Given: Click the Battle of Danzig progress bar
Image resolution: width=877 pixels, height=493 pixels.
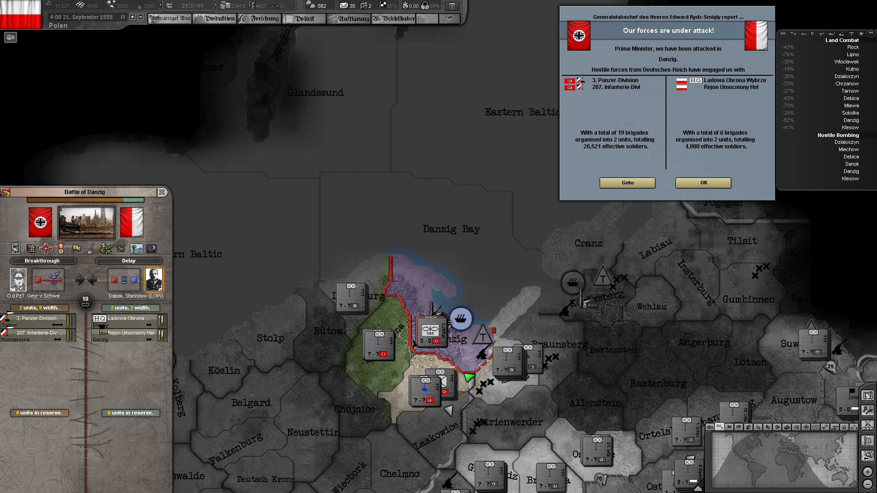Looking at the screenshot, I should (85, 200).
